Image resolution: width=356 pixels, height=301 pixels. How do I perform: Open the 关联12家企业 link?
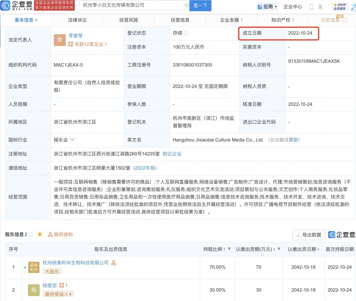coord(88,44)
